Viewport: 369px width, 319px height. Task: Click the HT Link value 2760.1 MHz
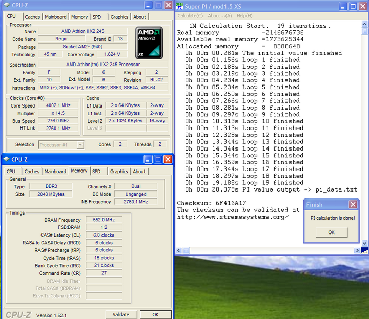coord(58,129)
